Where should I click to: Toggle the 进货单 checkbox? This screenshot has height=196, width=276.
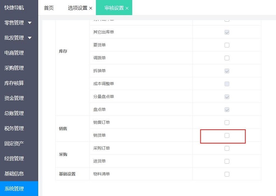click(227, 161)
